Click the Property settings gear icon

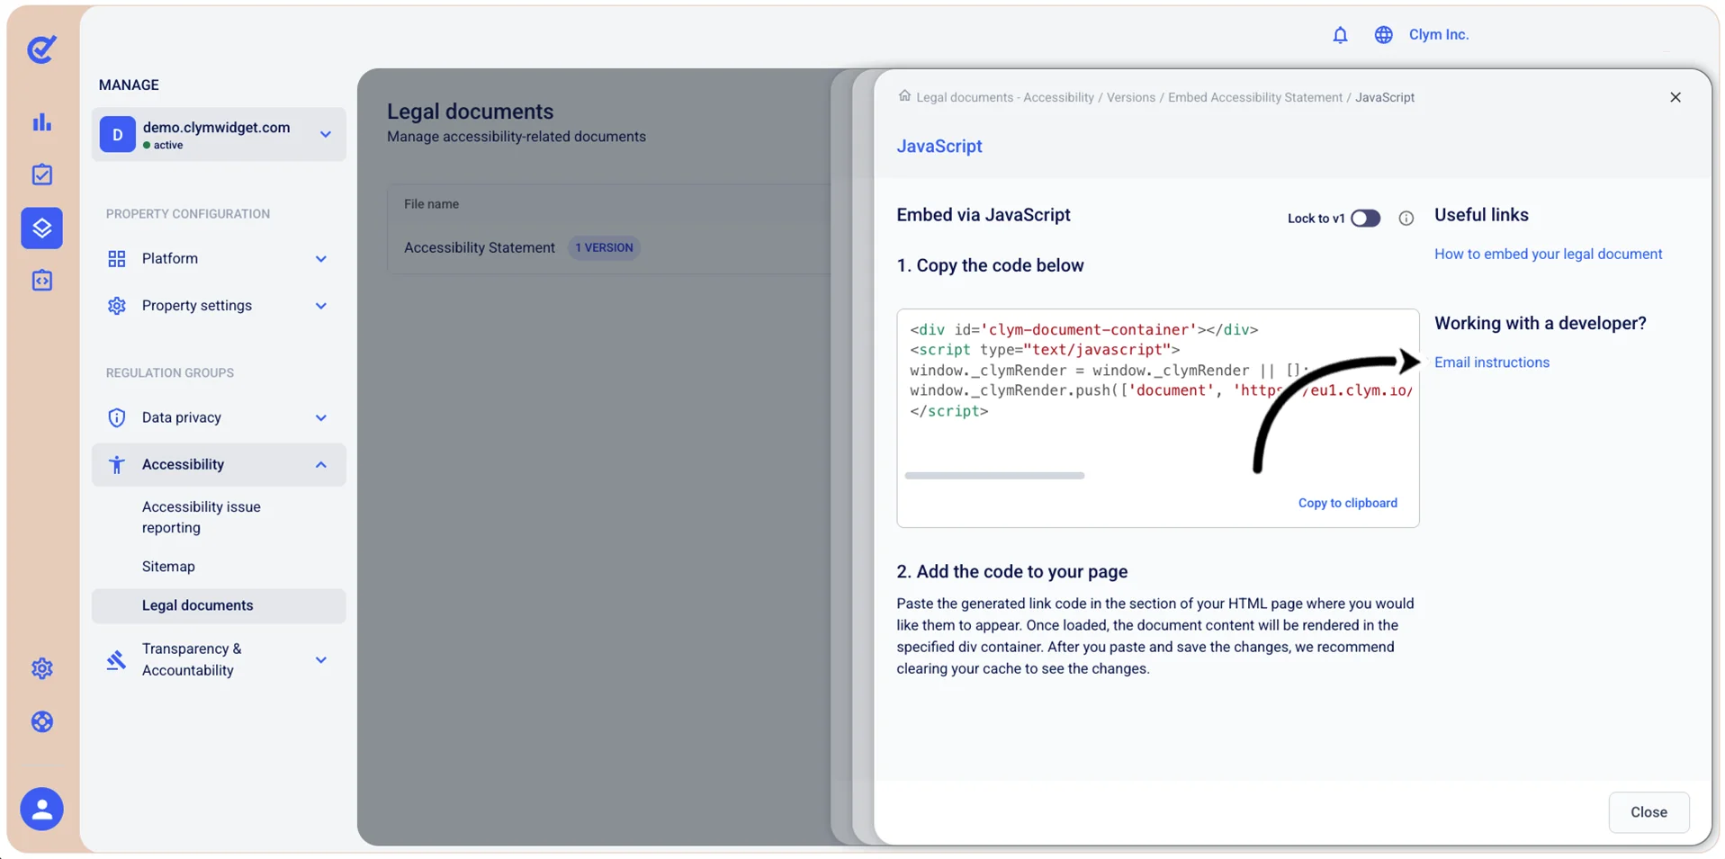117,306
